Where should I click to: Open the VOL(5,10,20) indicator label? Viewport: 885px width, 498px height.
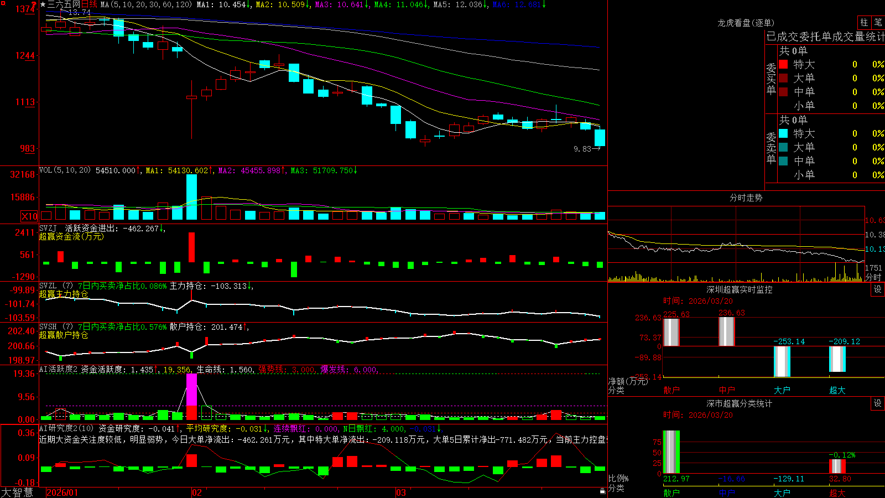[65, 170]
